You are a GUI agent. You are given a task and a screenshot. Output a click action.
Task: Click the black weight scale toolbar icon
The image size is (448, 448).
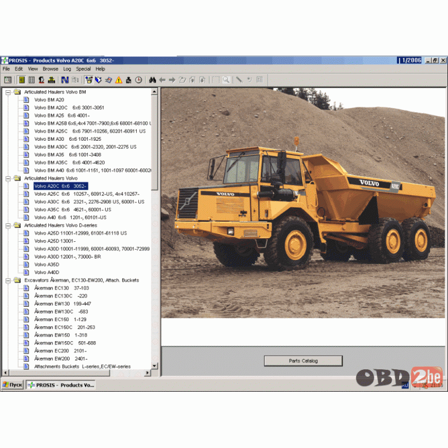tap(129, 80)
